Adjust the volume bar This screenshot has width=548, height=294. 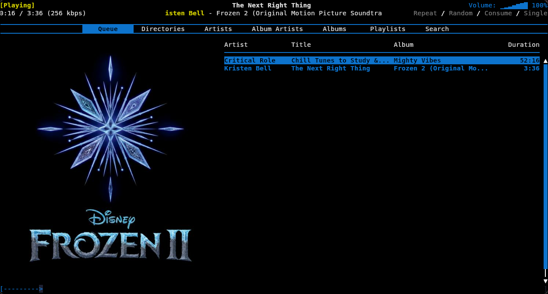point(514,5)
